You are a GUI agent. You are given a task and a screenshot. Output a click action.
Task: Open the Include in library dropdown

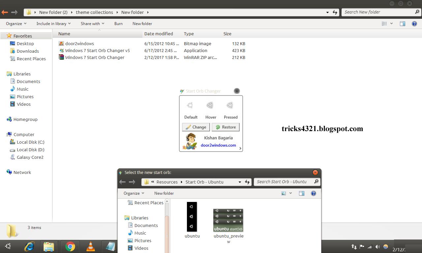tap(54, 24)
